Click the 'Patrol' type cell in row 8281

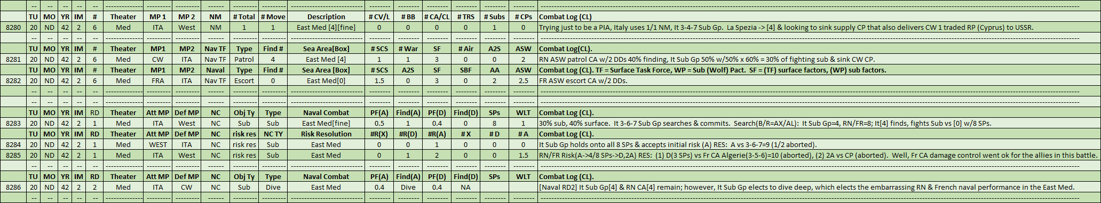(x=244, y=59)
